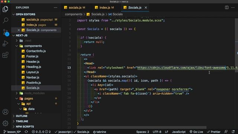Collapse the pages folder
Image resolution: width=238 pixels, height=134 pixels.
(x=29, y=98)
